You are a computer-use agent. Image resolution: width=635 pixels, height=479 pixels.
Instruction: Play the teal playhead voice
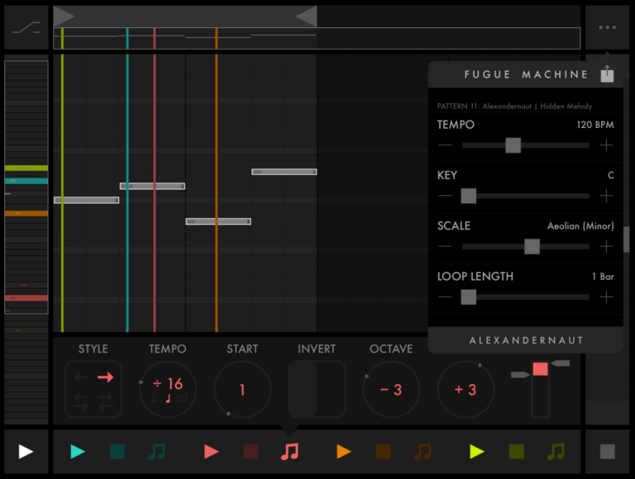click(78, 452)
